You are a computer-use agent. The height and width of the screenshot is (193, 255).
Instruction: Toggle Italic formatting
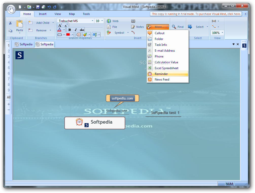76,30
